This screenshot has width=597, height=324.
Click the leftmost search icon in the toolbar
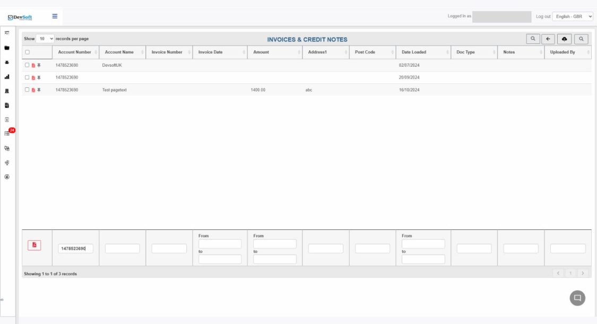(533, 39)
